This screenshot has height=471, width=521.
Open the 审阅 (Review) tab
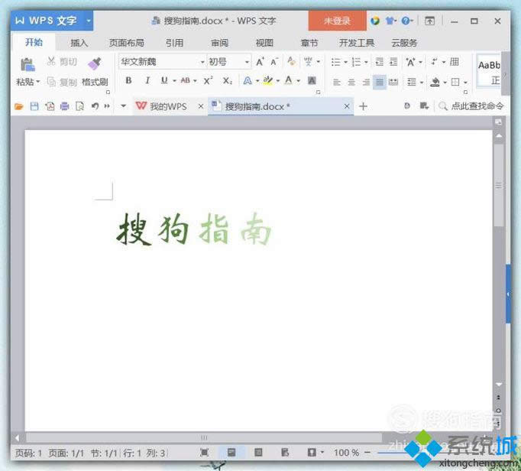tap(220, 43)
